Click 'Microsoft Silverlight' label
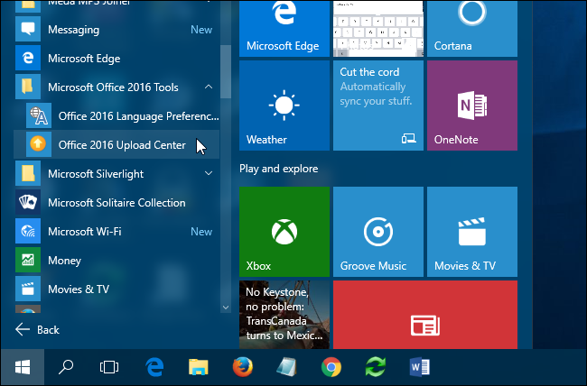587x386 pixels. click(96, 174)
